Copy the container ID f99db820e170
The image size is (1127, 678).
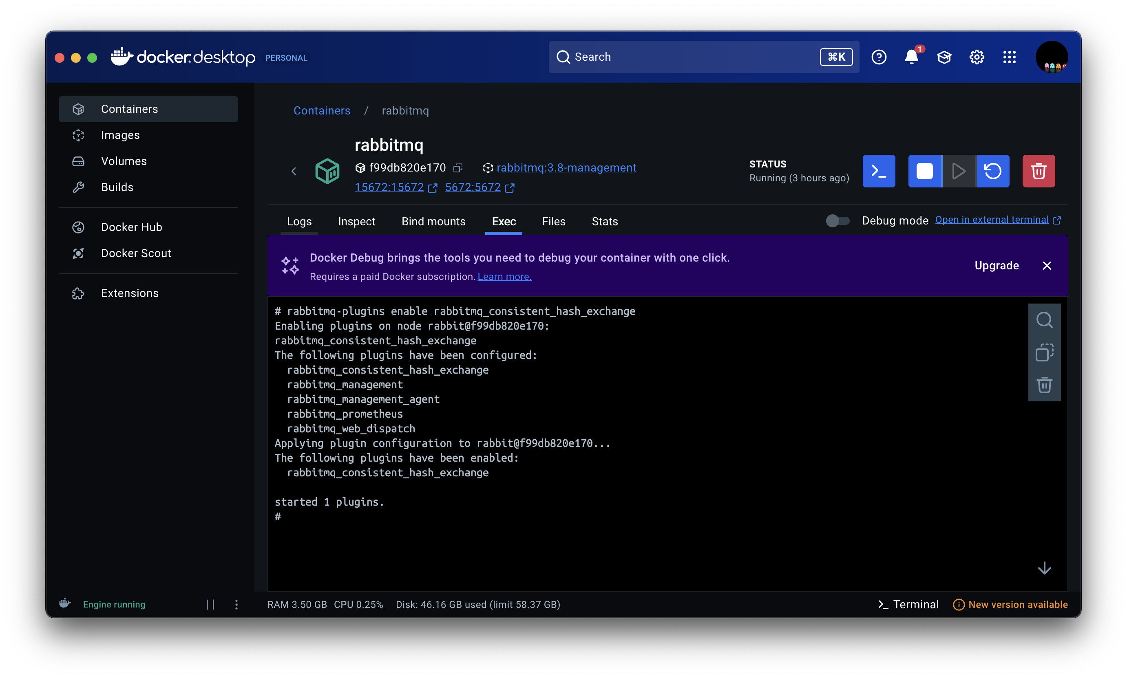(x=457, y=168)
